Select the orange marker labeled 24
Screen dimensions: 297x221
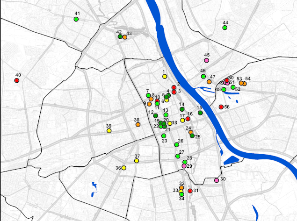(x=191, y=132)
